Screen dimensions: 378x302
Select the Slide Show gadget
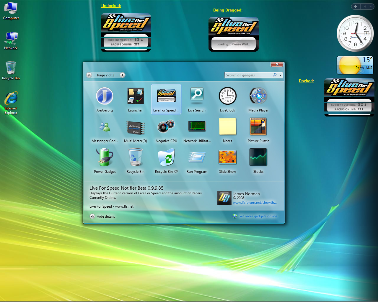tap(227, 161)
